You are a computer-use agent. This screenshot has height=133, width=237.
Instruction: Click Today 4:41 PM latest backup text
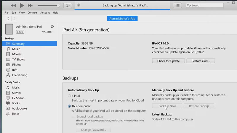173,119
